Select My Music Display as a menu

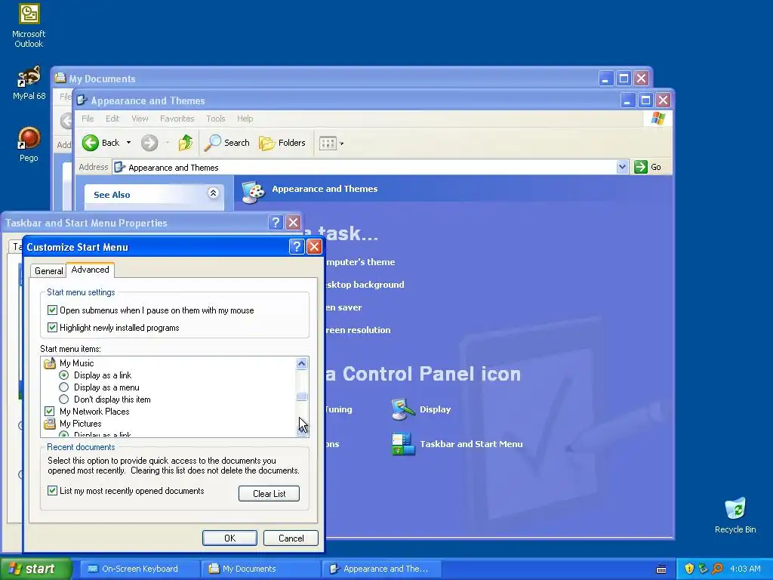pos(63,387)
